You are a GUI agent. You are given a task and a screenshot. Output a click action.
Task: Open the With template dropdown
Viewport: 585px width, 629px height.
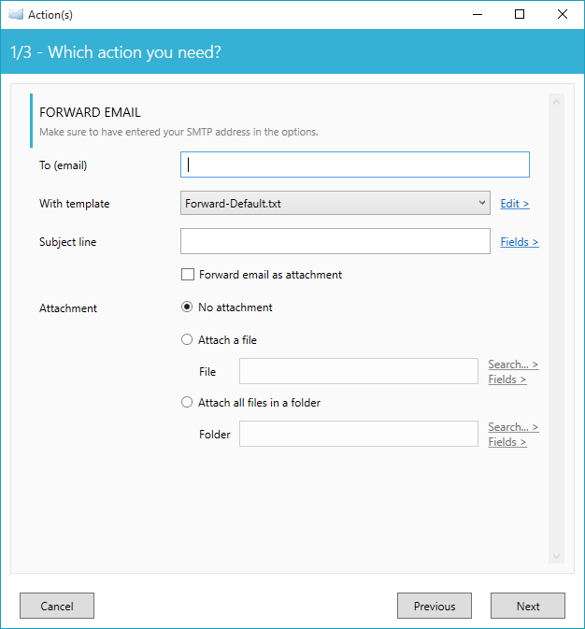click(x=335, y=203)
